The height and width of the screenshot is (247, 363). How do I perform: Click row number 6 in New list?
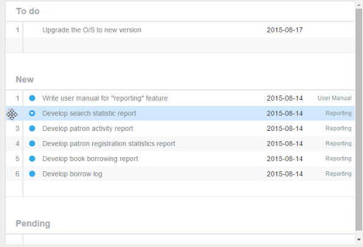17,174
